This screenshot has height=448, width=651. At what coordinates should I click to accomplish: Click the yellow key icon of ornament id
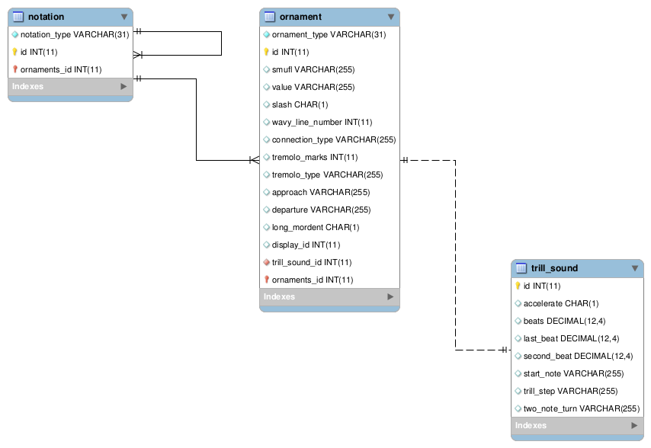266,52
